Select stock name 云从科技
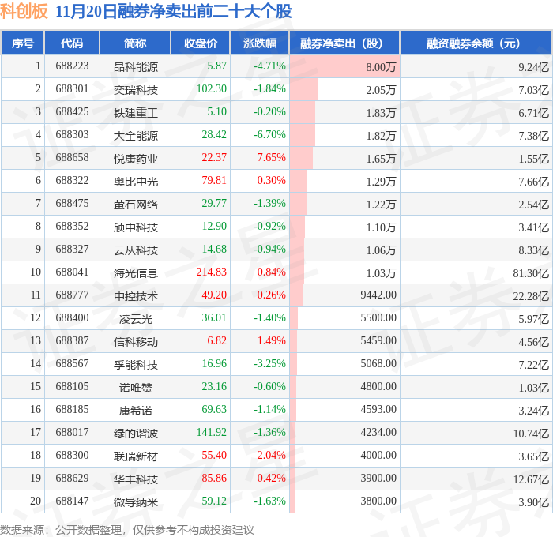The height and width of the screenshot is (537, 553). tap(135, 250)
